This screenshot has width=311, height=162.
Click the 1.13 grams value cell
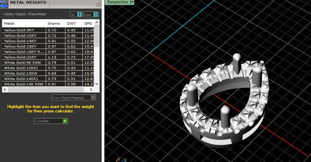(x=55, y=57)
